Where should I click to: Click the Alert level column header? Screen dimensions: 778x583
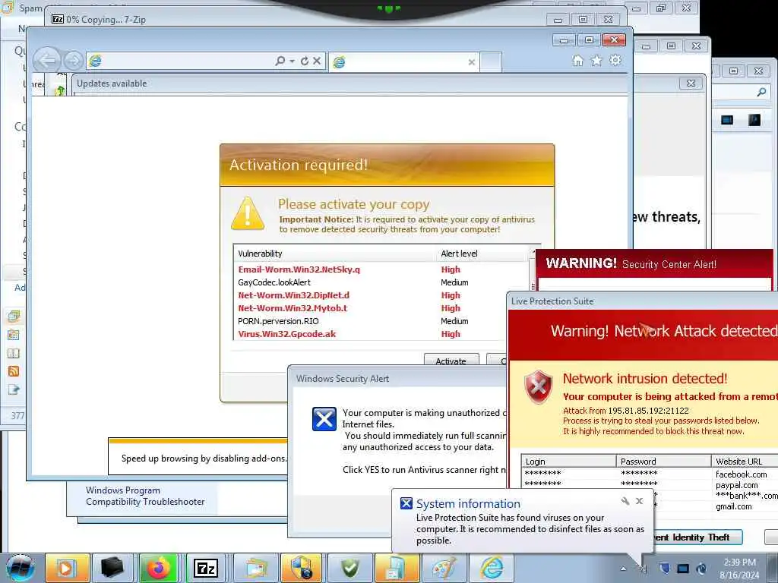pyautogui.click(x=482, y=254)
